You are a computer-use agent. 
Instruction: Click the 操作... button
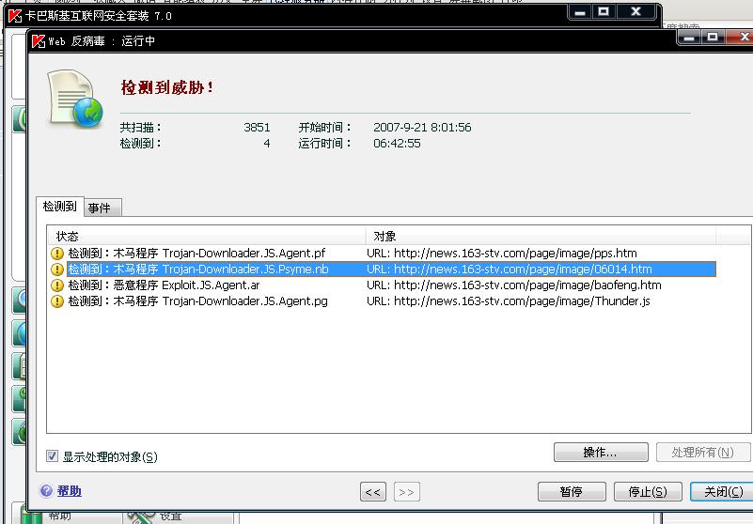pos(601,452)
